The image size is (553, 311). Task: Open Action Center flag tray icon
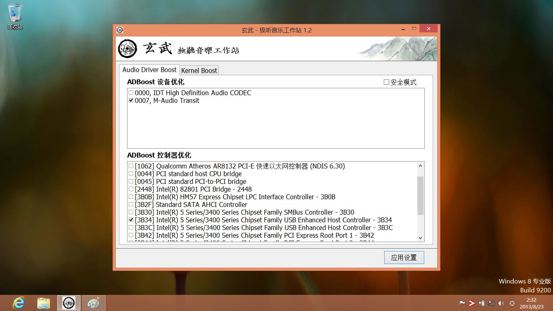[462, 303]
